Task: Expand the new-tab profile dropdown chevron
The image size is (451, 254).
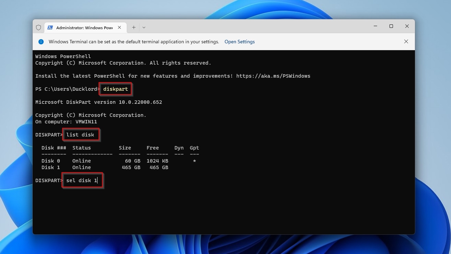Action: (x=144, y=27)
